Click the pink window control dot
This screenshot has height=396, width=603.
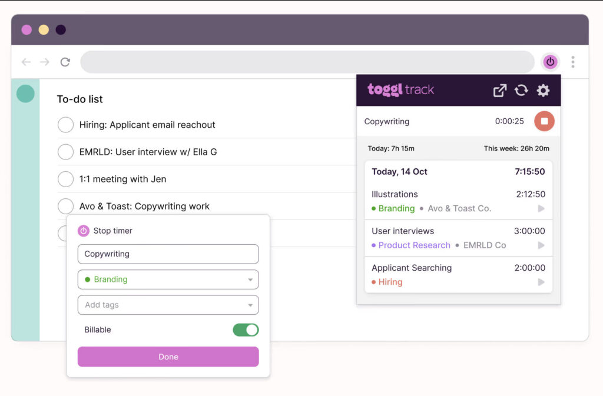[x=26, y=29]
